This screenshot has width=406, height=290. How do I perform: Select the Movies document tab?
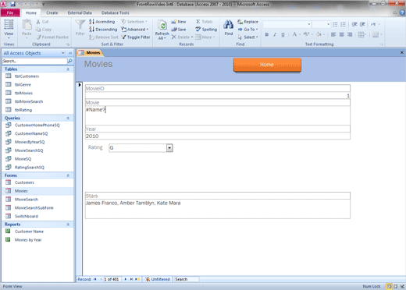pos(91,53)
